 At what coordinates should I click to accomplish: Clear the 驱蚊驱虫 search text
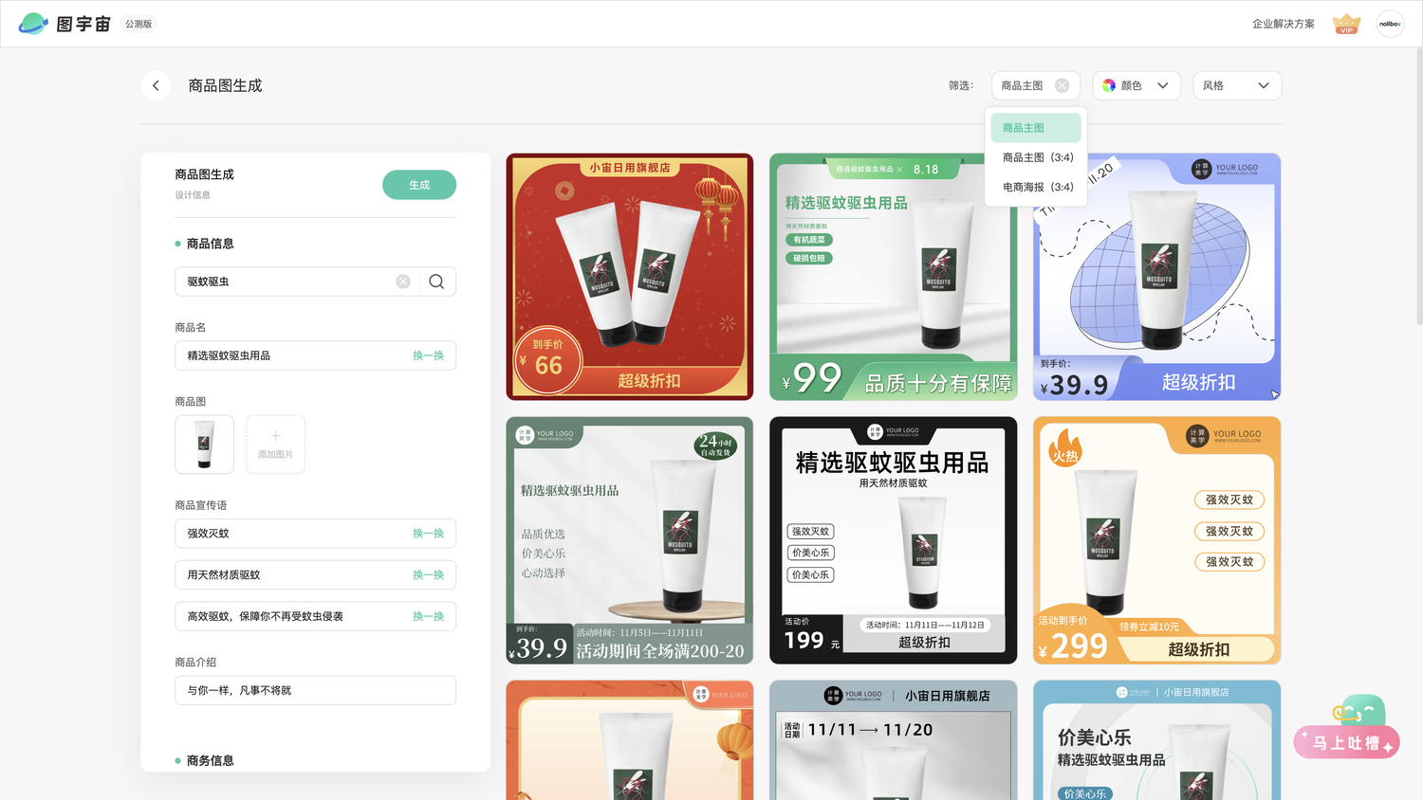[403, 282]
